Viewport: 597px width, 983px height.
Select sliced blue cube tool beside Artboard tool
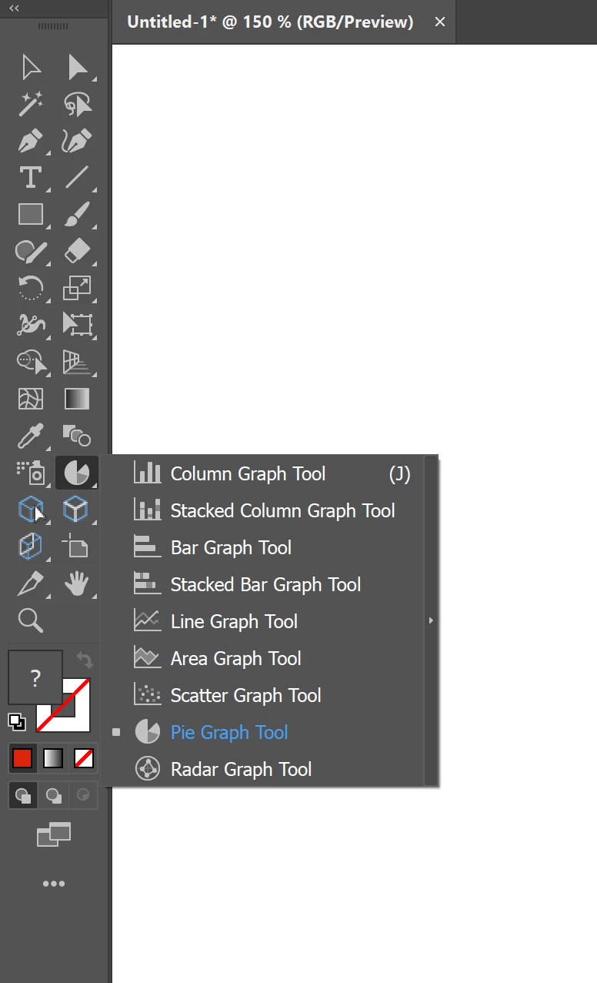[x=31, y=547]
